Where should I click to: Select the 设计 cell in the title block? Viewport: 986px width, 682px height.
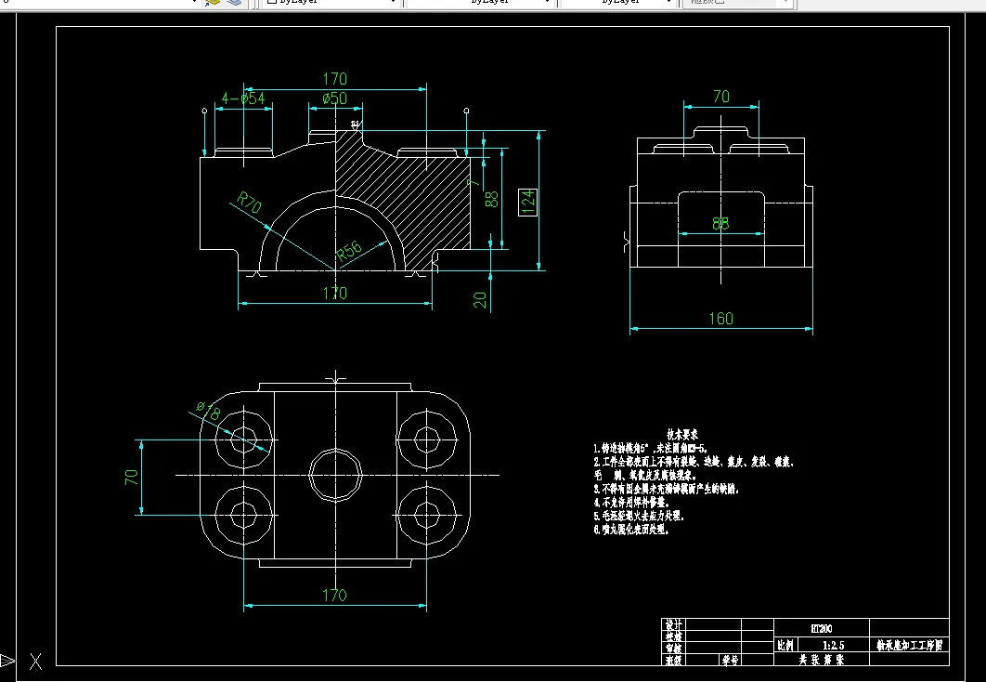tap(673, 624)
